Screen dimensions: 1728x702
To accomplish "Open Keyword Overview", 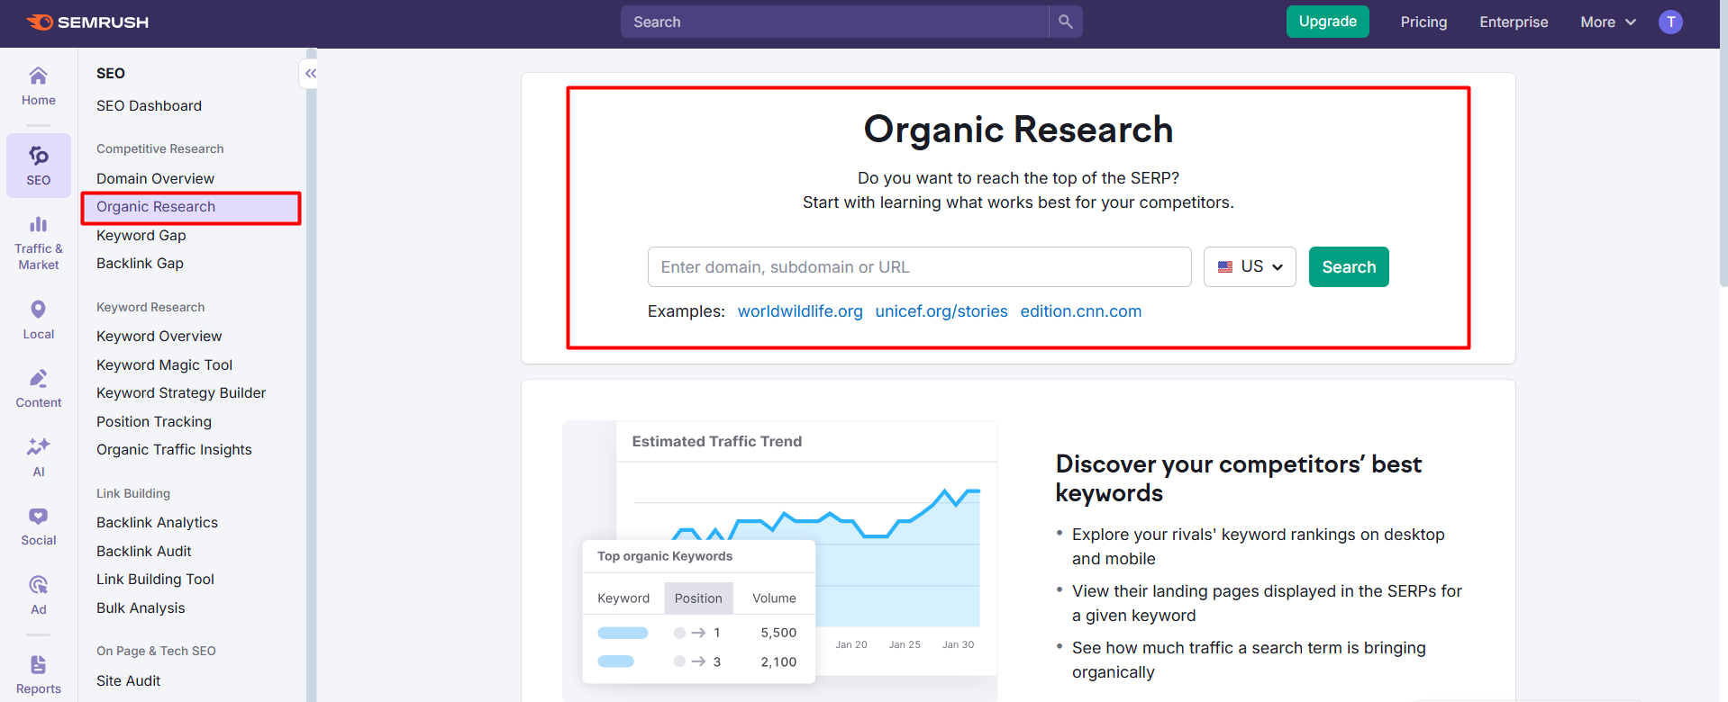I will (x=159, y=337).
